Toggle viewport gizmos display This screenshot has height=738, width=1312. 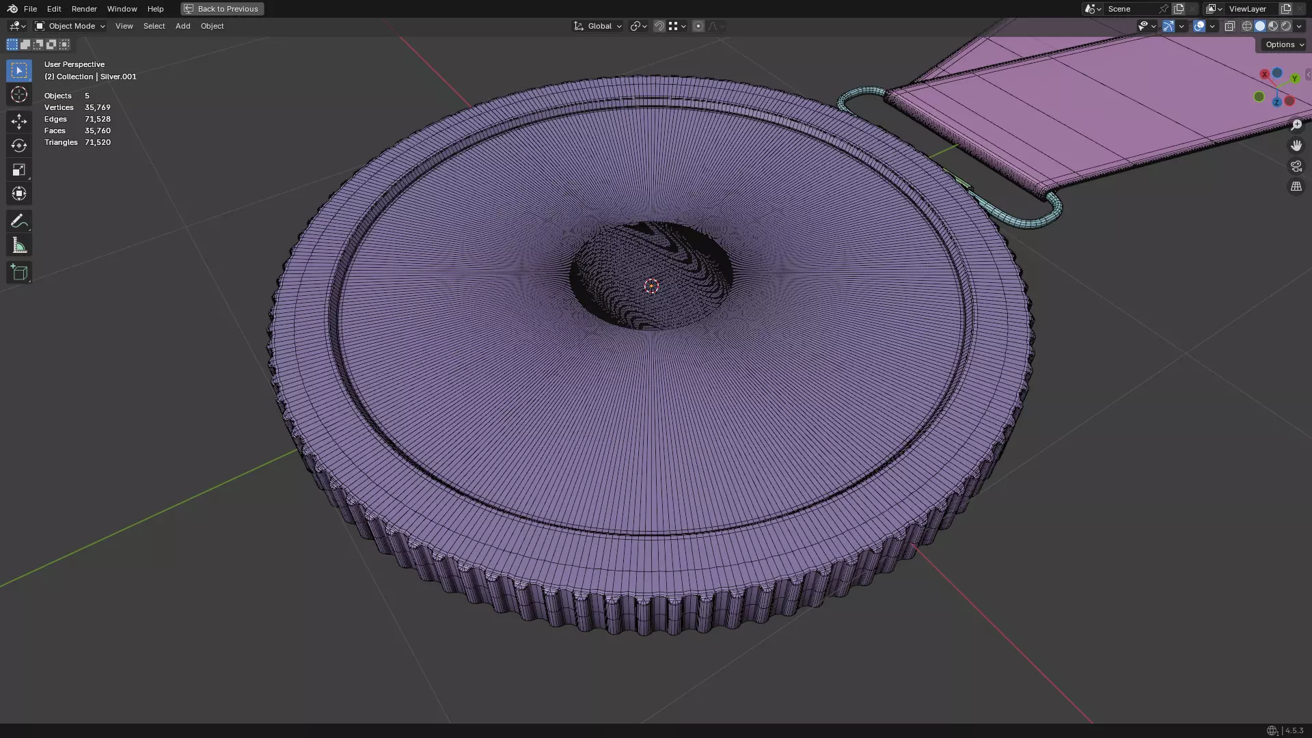(x=1168, y=26)
